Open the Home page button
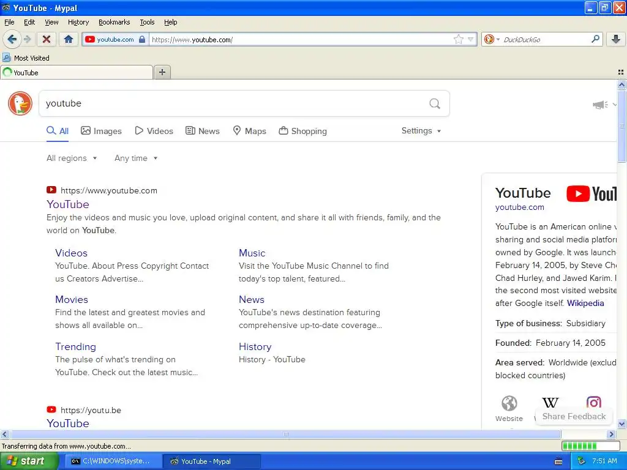627x470 pixels. click(x=69, y=39)
